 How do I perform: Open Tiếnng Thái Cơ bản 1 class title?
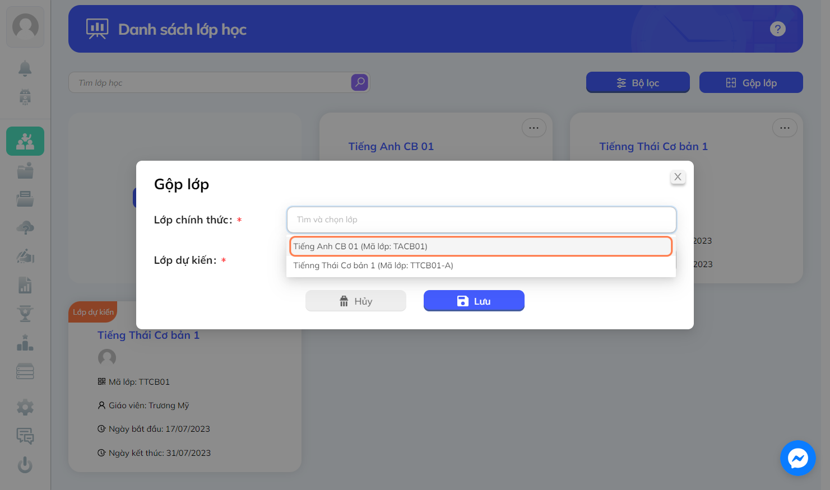click(653, 146)
